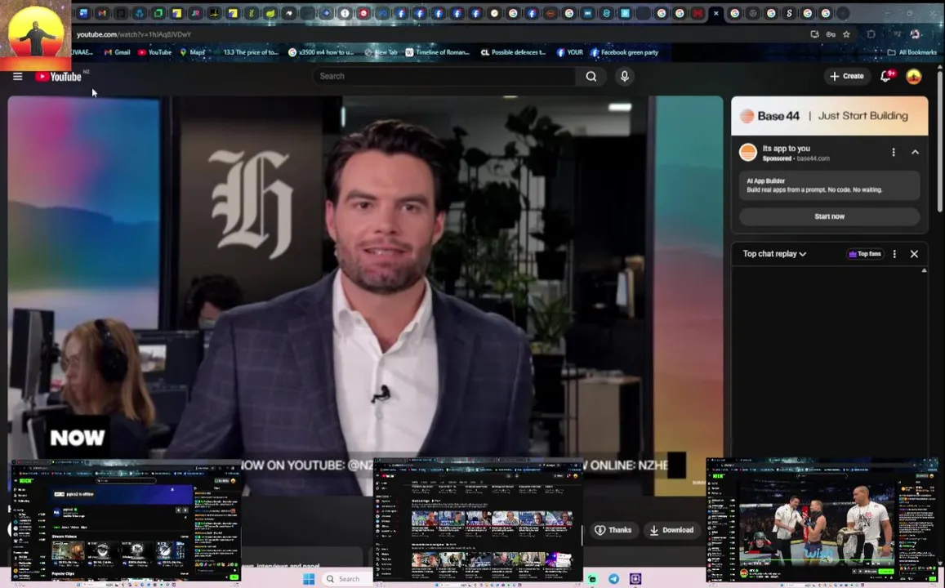Close the chat replay panel

click(914, 254)
